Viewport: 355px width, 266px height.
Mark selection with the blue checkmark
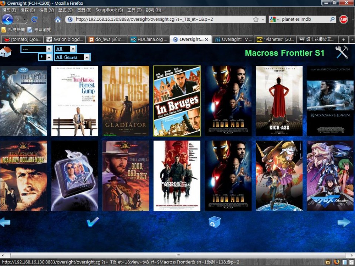pos(92,222)
